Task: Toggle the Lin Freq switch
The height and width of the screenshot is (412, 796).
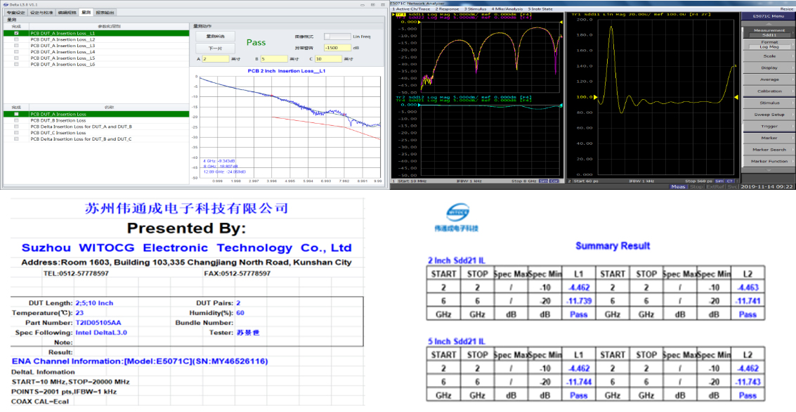Action: point(337,37)
